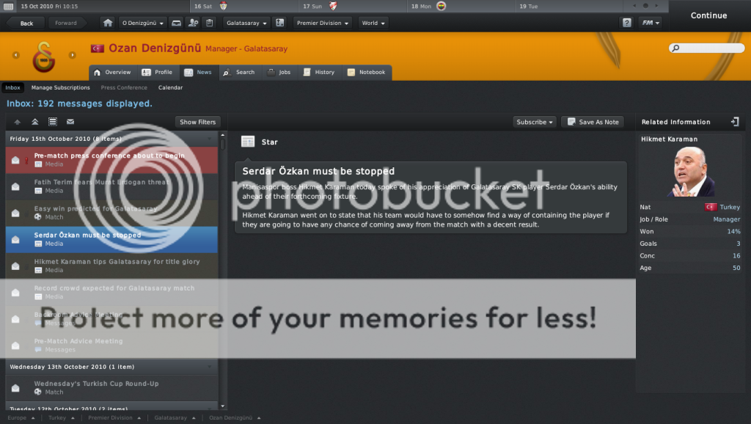The width and height of the screenshot is (751, 424).
Task: Open the World dropdown menu
Action: (373, 23)
